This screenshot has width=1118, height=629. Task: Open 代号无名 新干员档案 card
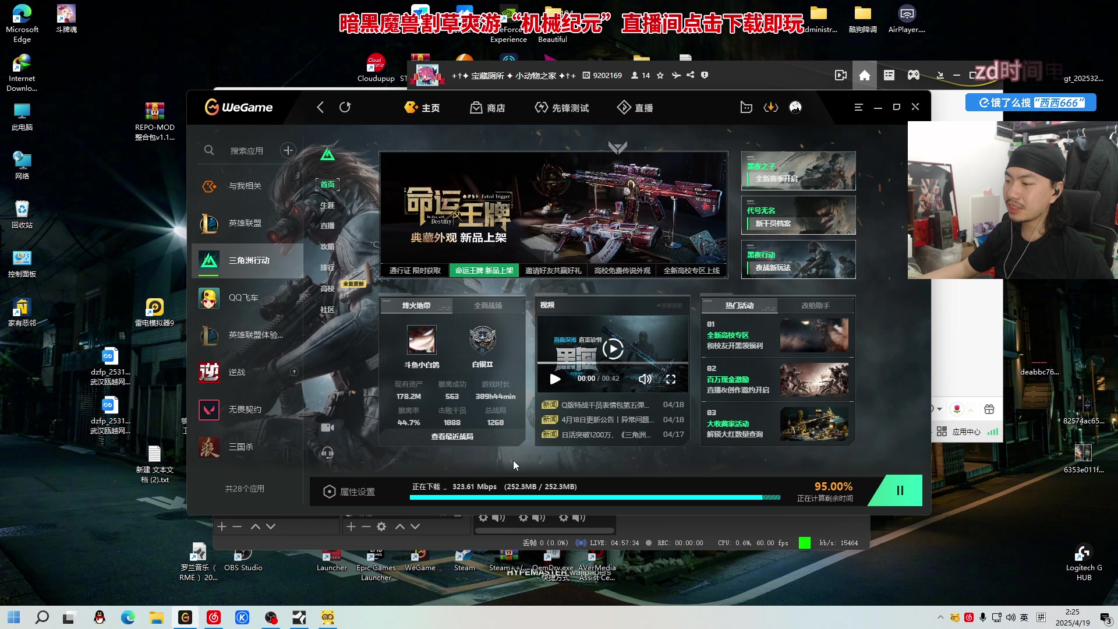coord(798,215)
